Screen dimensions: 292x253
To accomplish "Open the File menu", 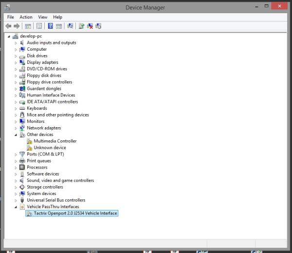I will (10, 17).
